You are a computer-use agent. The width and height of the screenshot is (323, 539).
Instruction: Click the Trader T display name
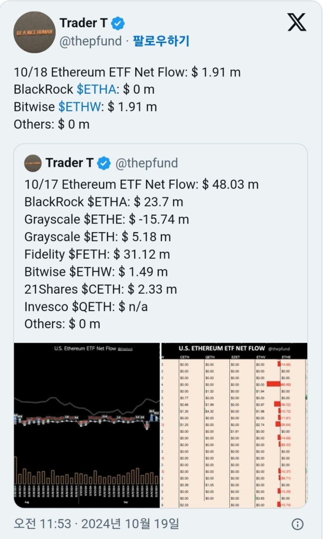click(83, 23)
